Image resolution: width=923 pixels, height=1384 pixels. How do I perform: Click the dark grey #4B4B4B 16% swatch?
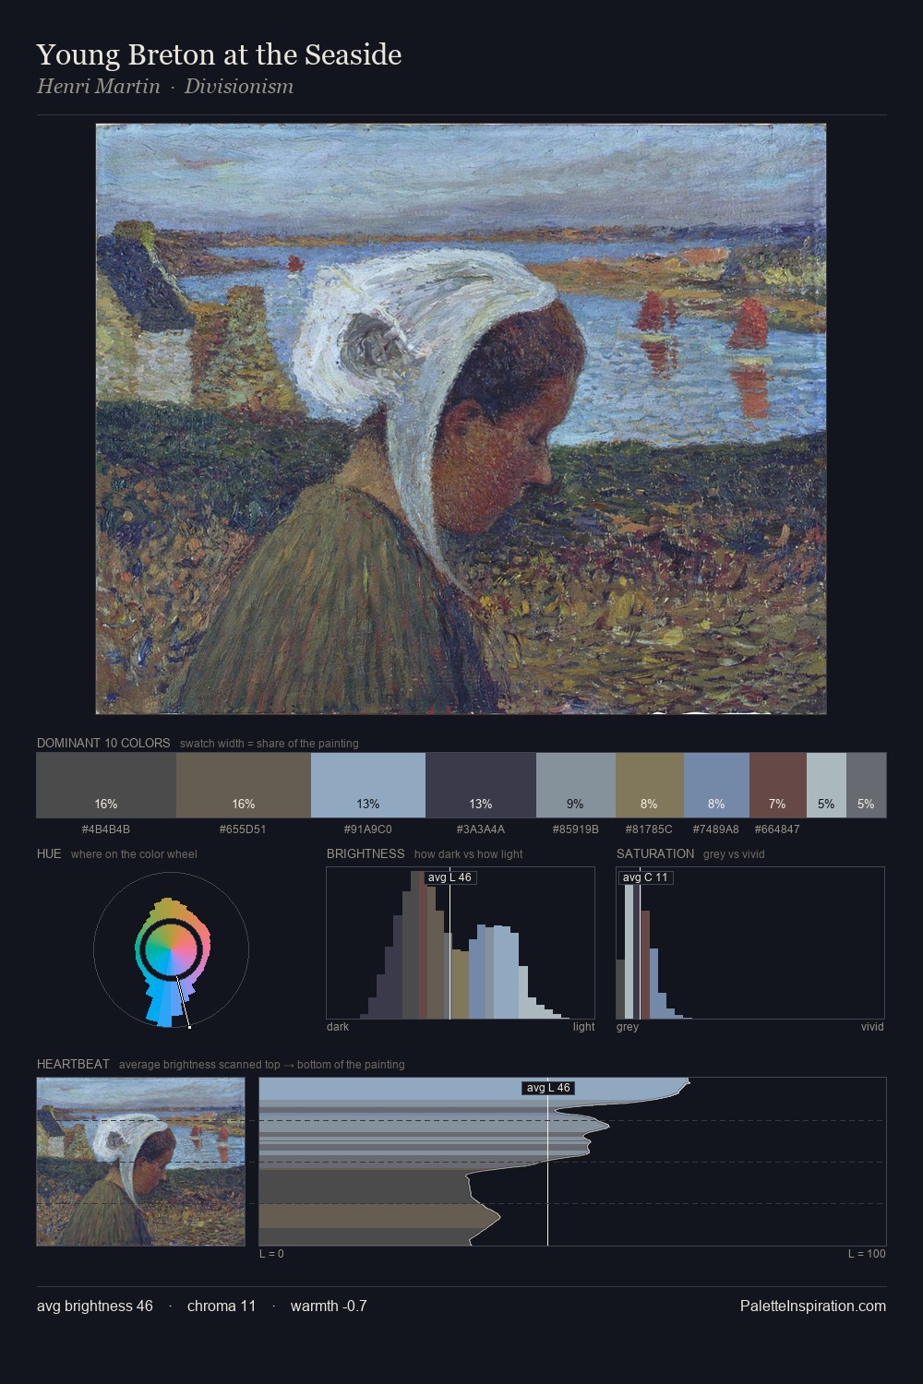click(x=106, y=785)
